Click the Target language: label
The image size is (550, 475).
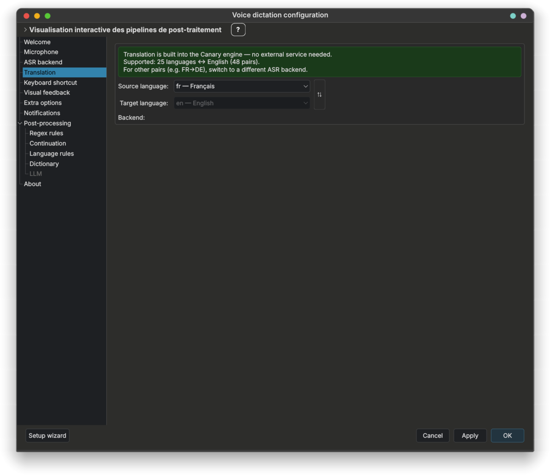(x=144, y=103)
